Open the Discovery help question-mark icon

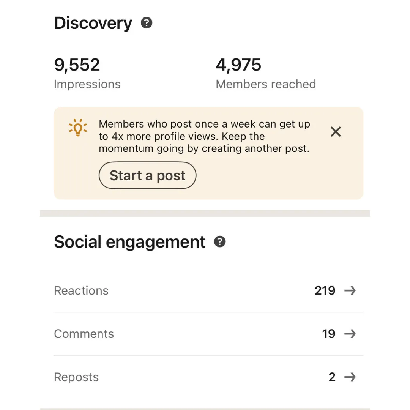coord(147,23)
